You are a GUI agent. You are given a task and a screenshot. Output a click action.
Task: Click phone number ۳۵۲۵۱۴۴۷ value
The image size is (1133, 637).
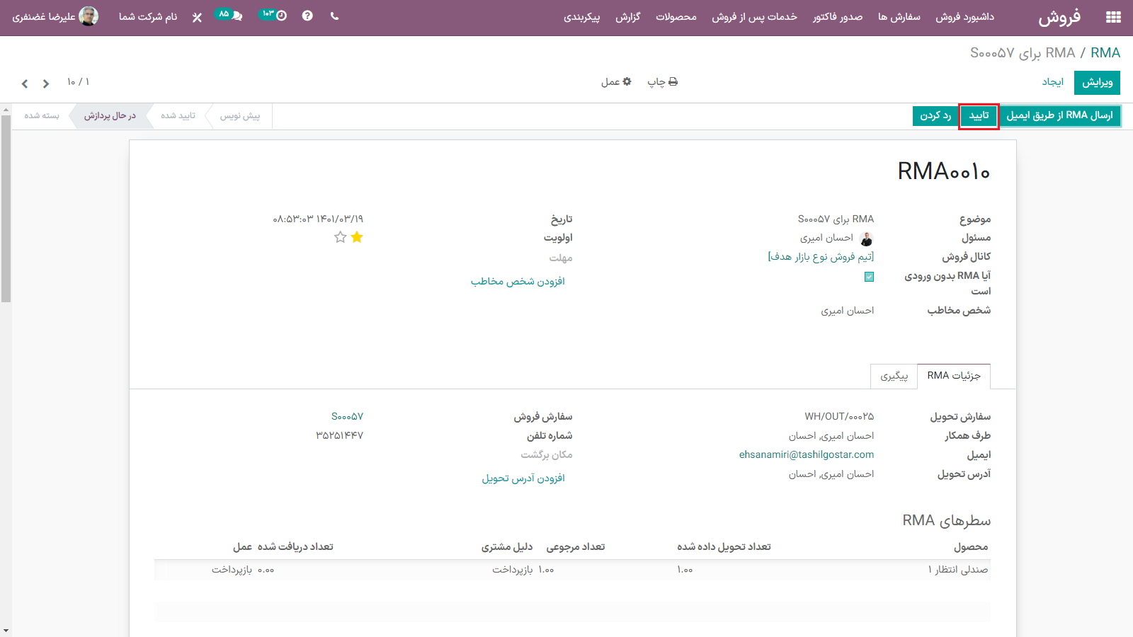pos(339,436)
